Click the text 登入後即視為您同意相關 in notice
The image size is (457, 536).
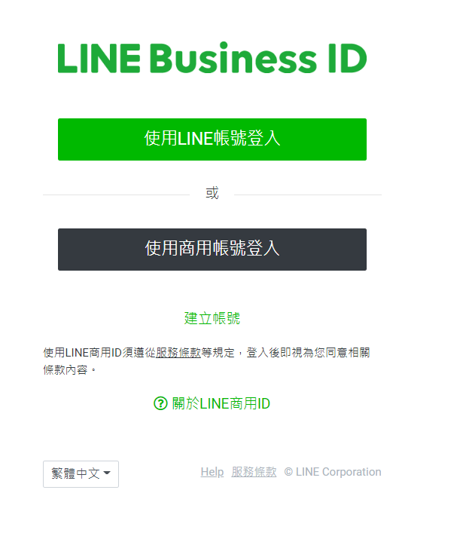[x=309, y=353]
